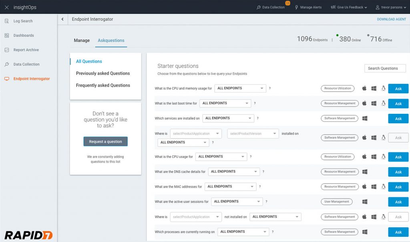Click Ask for the running processes question
Image resolution: width=410 pixels, height=242 pixels.
398,232
